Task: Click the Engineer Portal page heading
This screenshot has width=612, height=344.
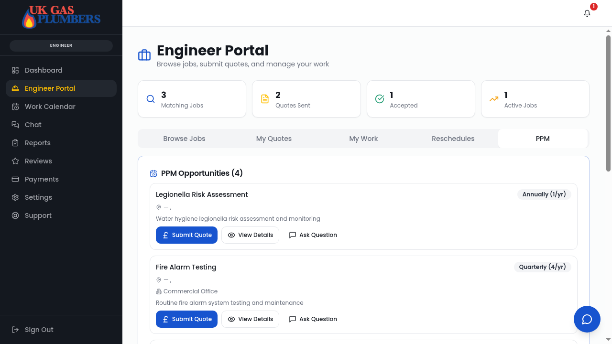Action: pyautogui.click(x=213, y=50)
